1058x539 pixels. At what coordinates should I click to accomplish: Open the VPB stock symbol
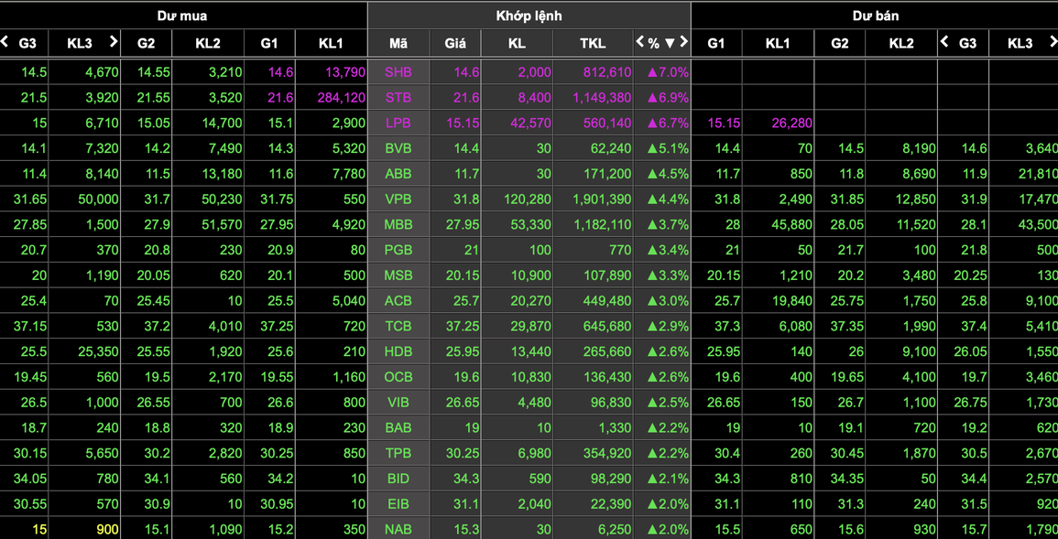click(x=398, y=199)
